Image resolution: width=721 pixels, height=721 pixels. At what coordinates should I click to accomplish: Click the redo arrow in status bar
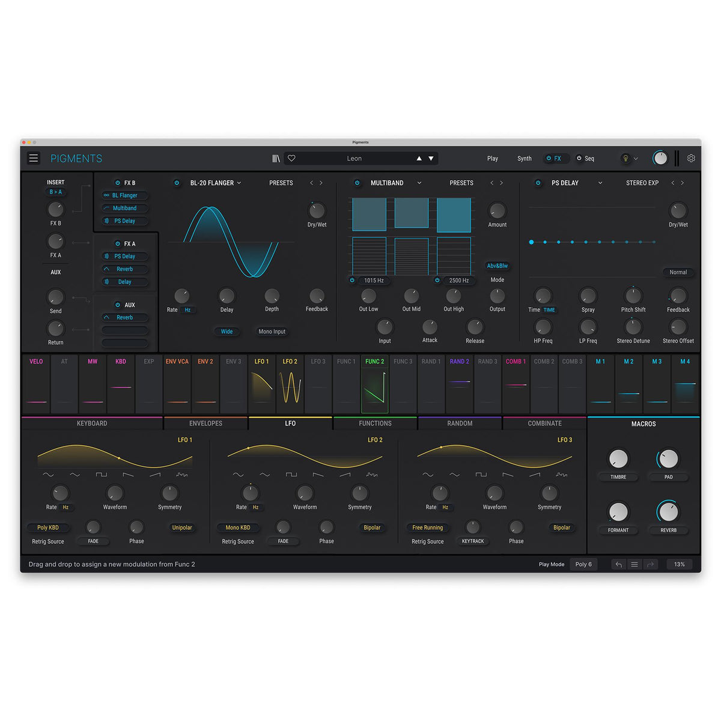coord(650,564)
